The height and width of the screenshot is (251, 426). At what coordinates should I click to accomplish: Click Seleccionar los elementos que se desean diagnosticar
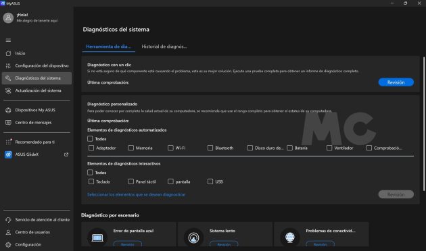[x=136, y=194]
